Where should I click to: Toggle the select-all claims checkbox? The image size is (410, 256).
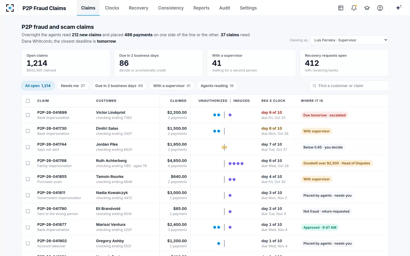(x=28, y=101)
